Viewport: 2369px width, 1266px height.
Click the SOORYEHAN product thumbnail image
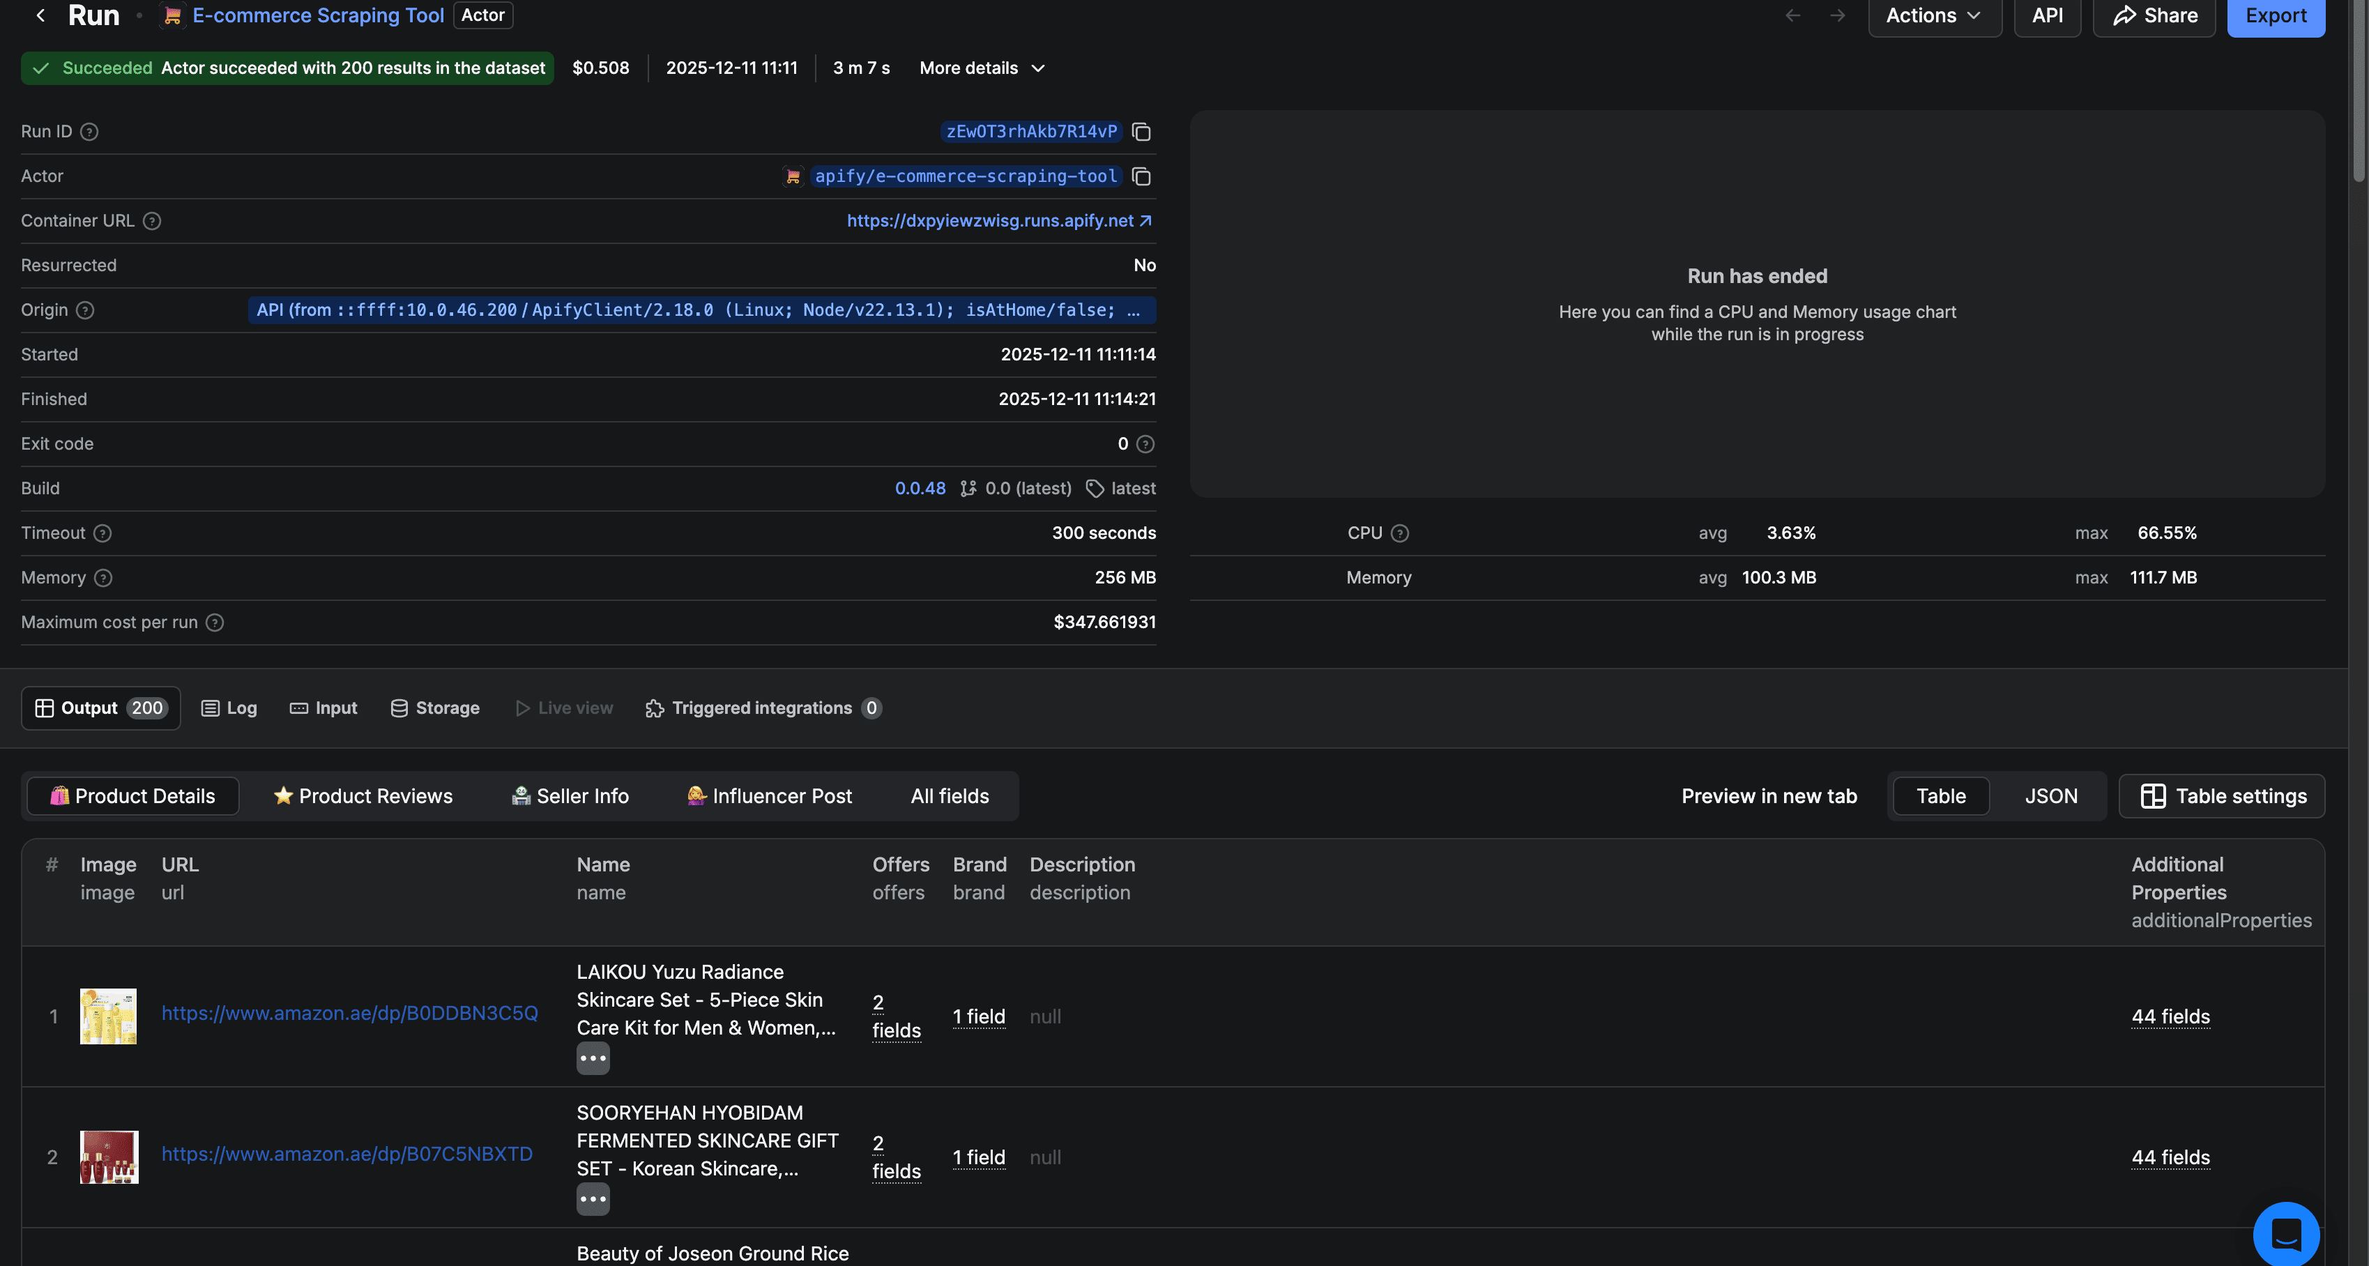tap(109, 1157)
